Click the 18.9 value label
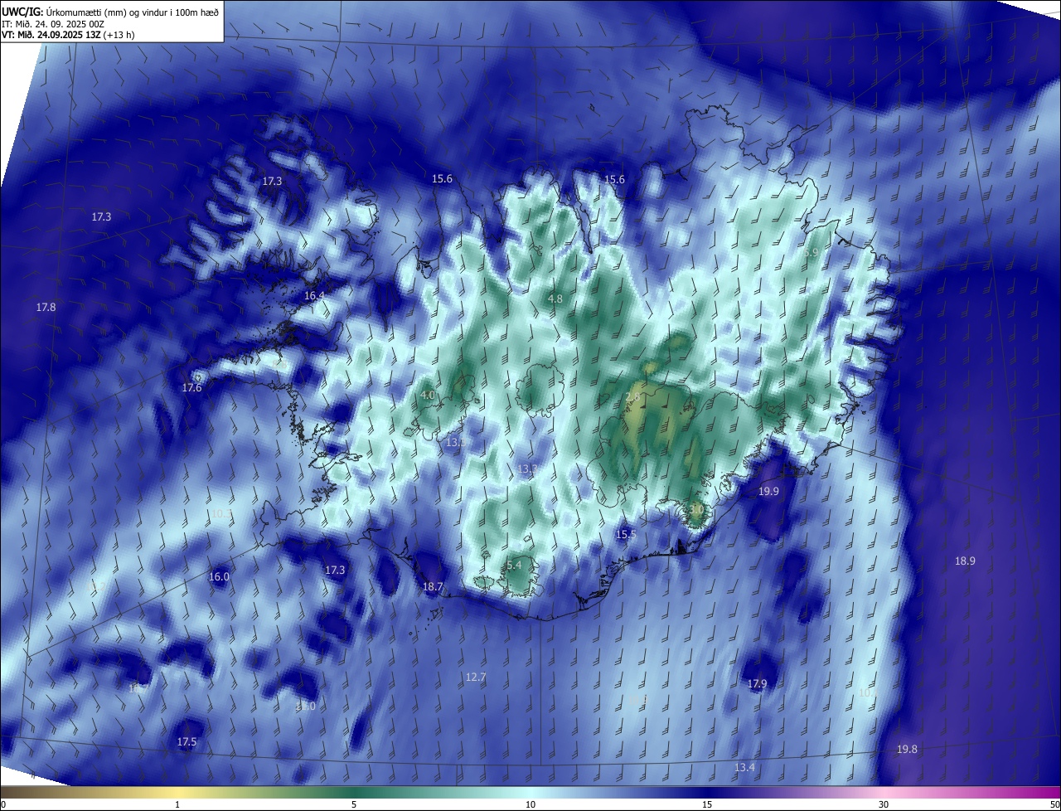1061x811 pixels. pos(965,561)
